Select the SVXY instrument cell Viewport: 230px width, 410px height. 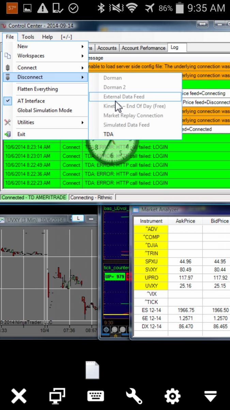[151, 270]
